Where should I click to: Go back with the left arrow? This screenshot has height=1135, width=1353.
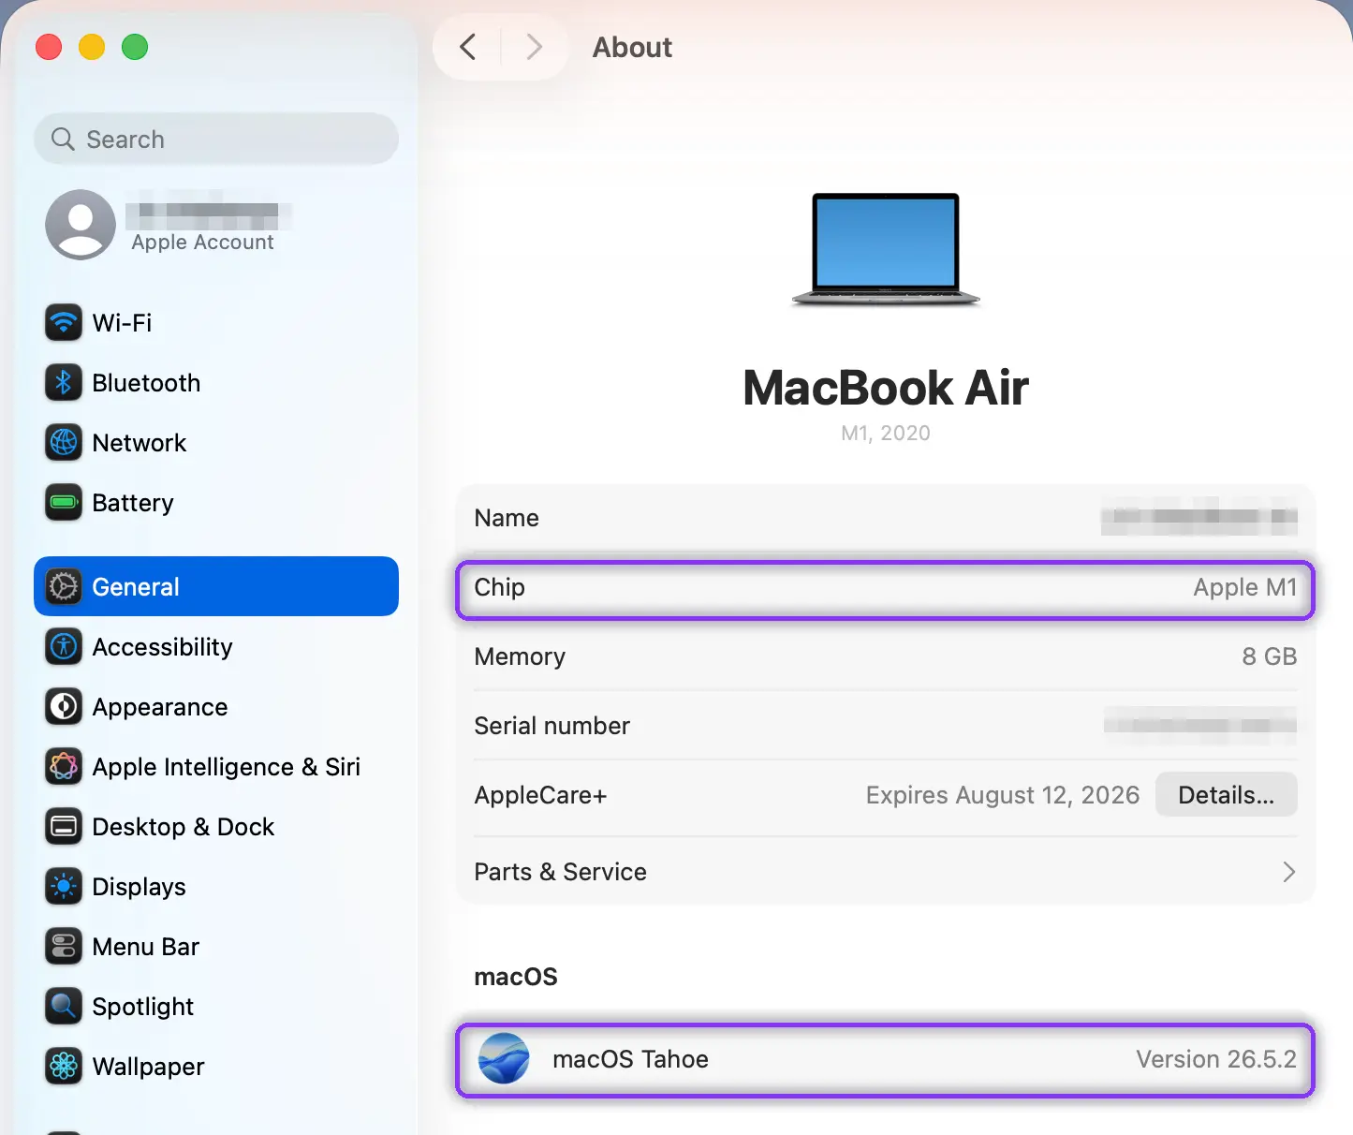(x=468, y=47)
